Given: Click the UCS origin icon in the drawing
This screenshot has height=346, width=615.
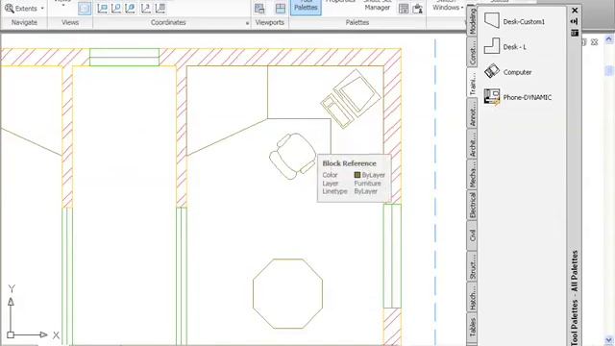Looking at the screenshot, I should coord(11,334).
